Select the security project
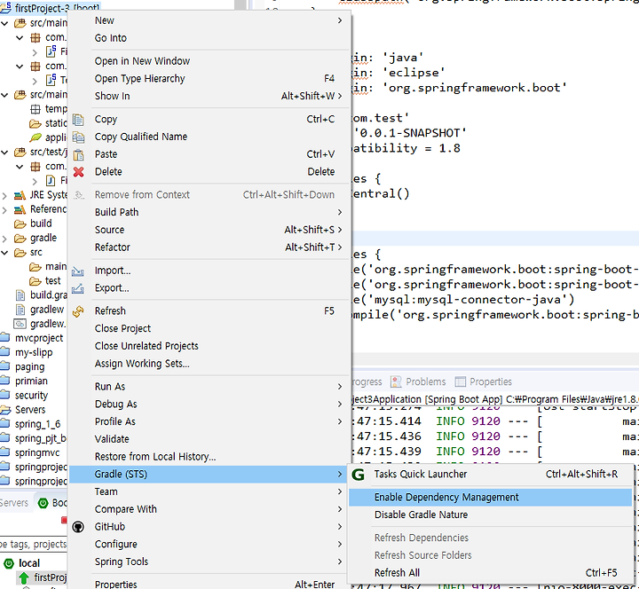This screenshot has height=589, width=639. 31,396
